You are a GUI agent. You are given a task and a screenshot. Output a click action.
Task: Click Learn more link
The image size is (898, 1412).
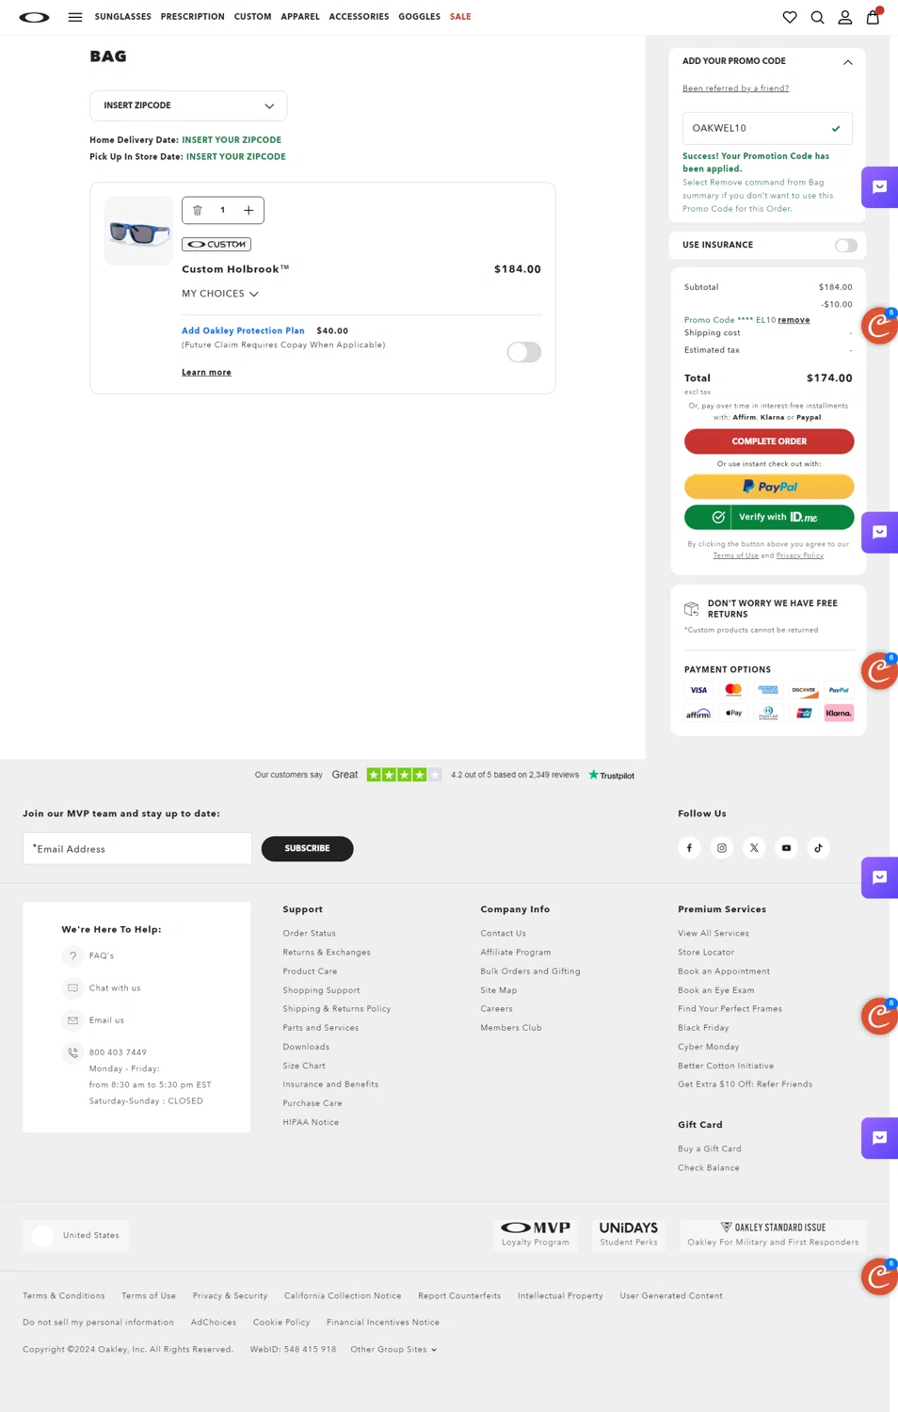click(x=206, y=373)
